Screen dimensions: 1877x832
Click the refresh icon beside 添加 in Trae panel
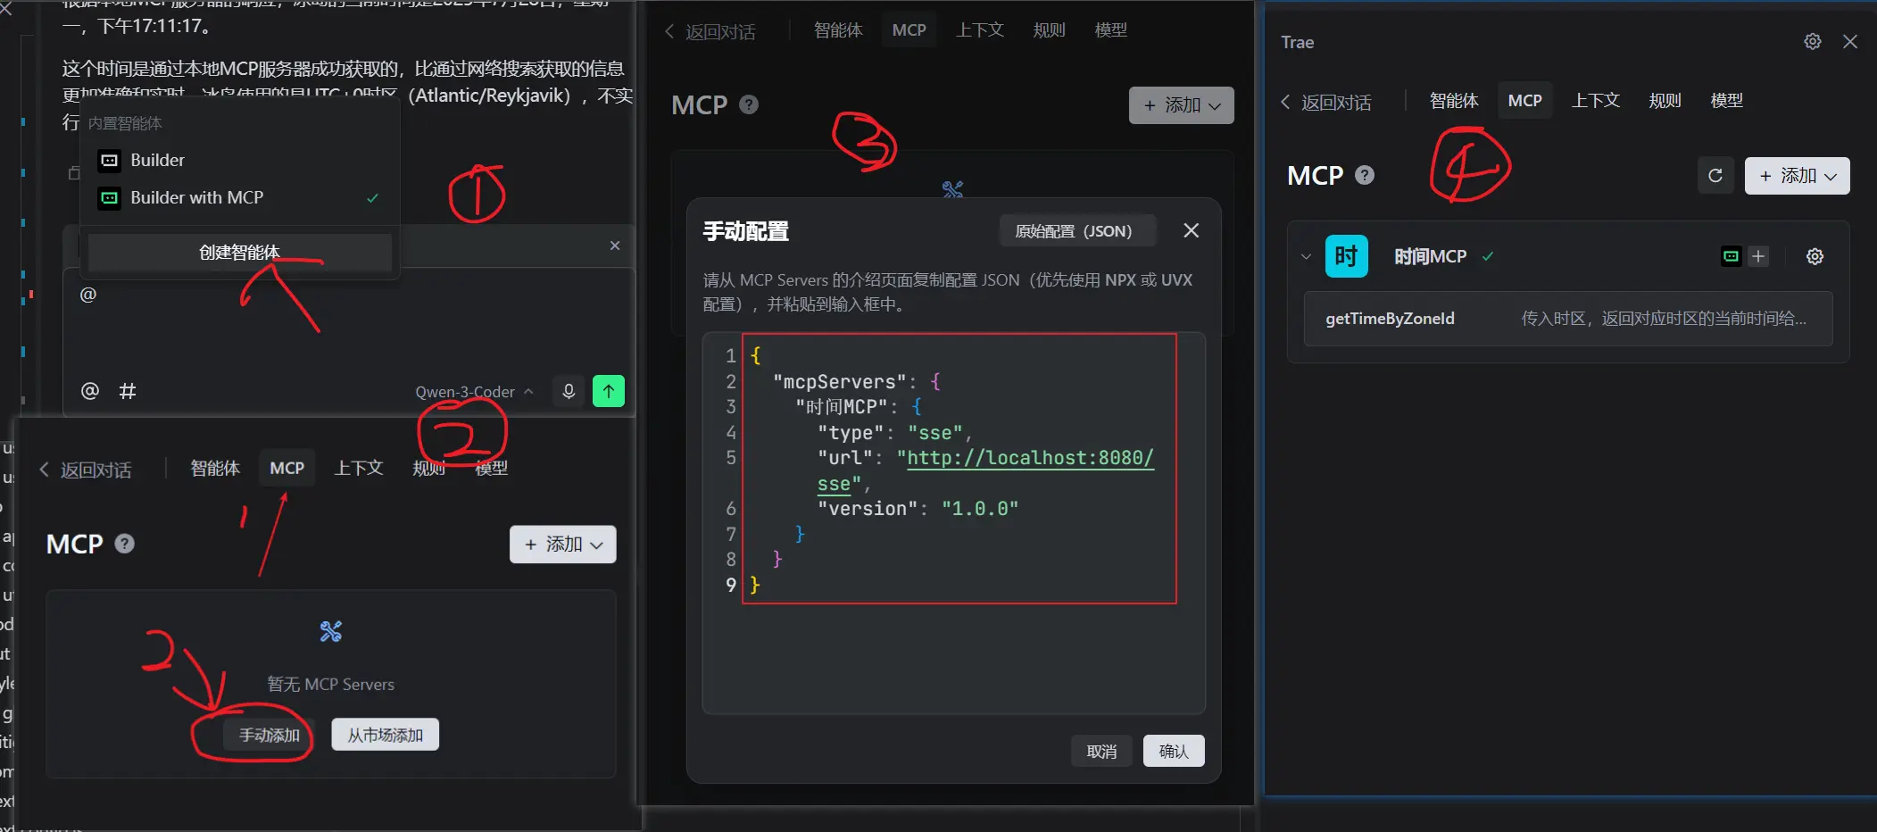pyautogui.click(x=1715, y=176)
